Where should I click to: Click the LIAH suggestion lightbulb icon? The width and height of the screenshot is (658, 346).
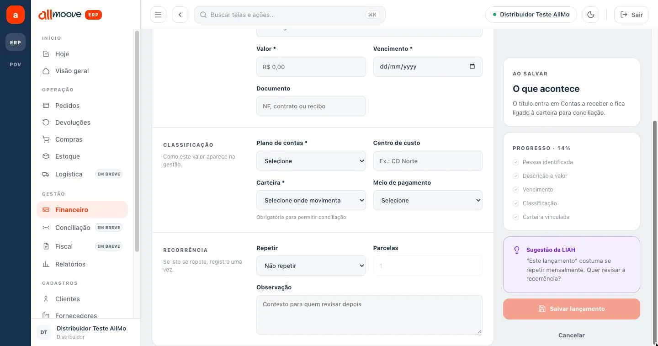(517, 250)
